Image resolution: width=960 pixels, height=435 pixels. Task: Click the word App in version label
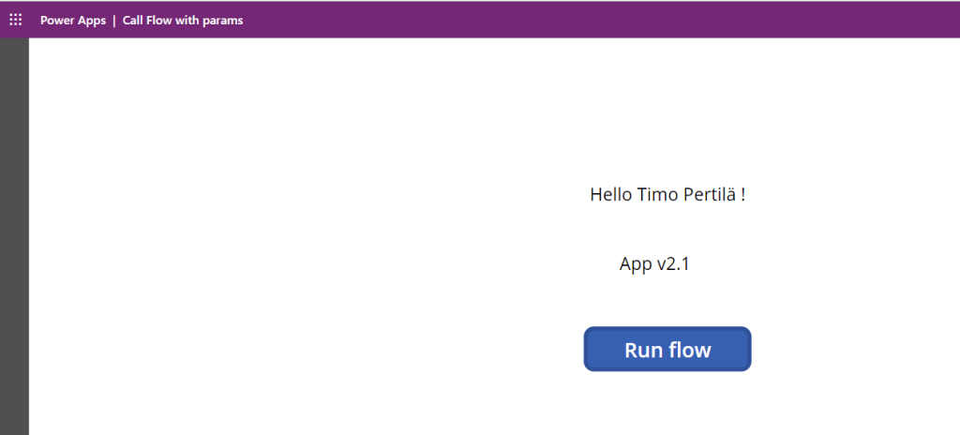coord(635,264)
